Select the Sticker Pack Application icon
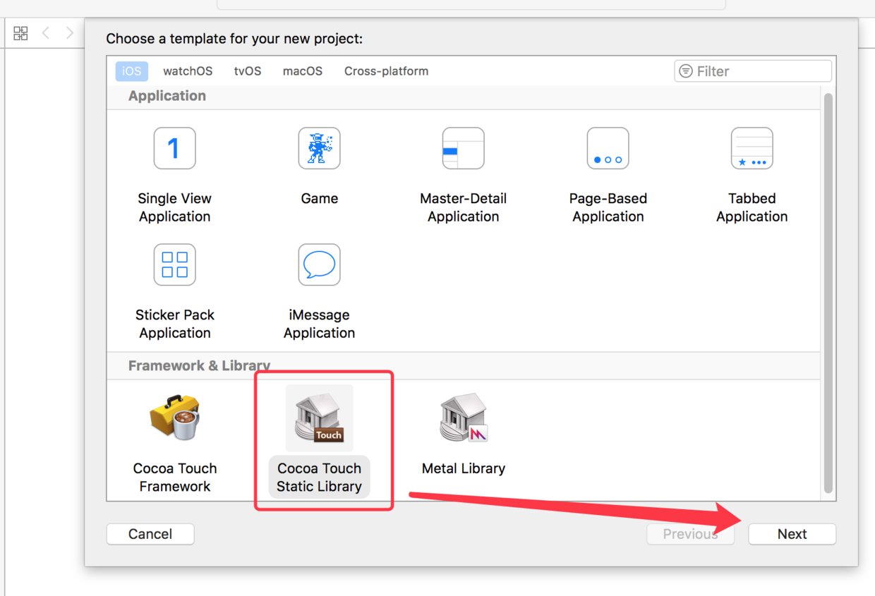This screenshot has width=875, height=596. 174,264
